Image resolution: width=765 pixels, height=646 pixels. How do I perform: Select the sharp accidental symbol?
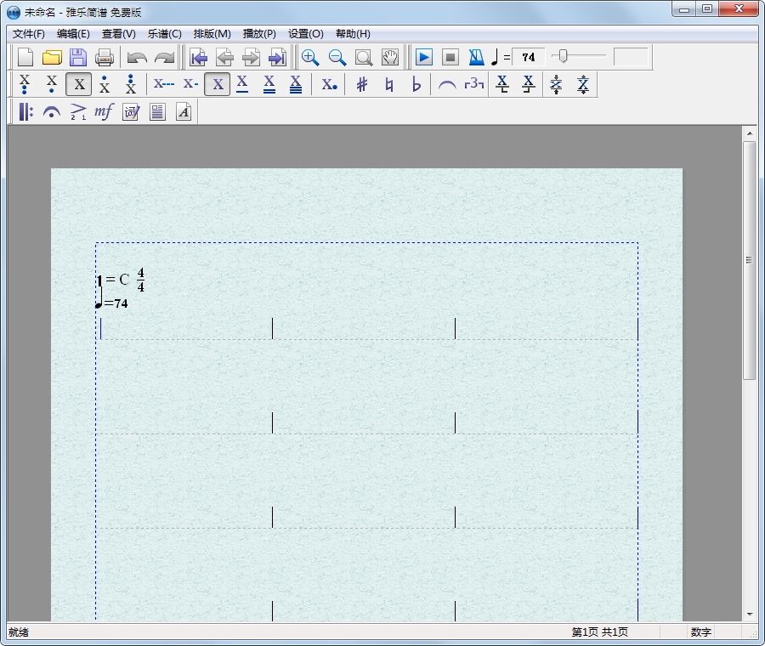tap(362, 84)
